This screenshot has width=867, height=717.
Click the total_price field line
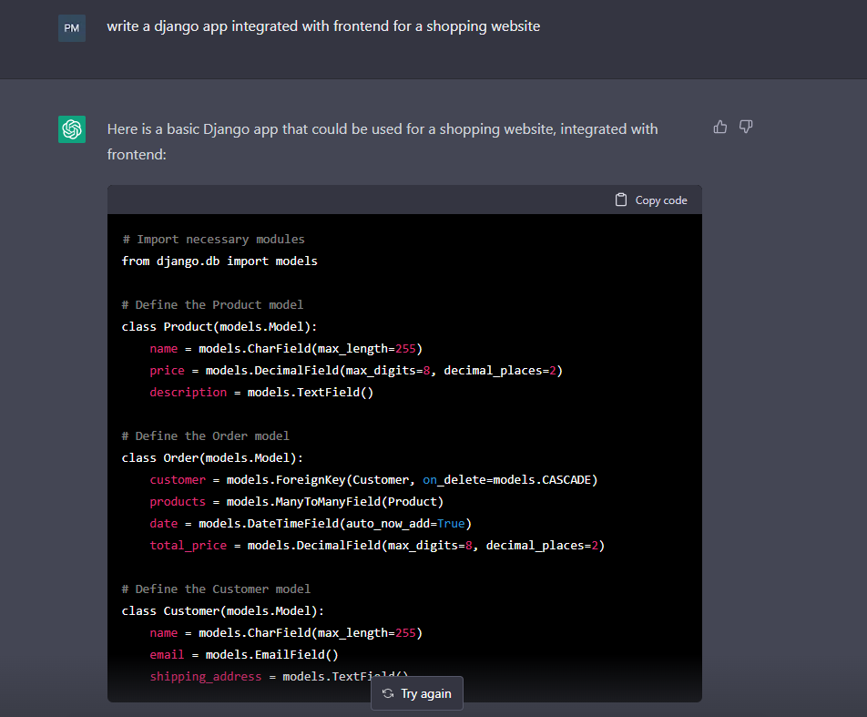[x=362, y=545]
